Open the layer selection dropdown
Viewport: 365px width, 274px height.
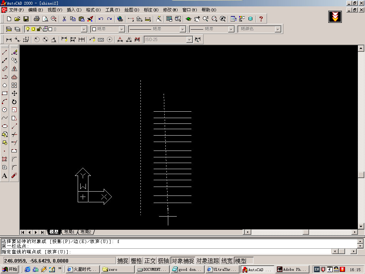coord(84,29)
